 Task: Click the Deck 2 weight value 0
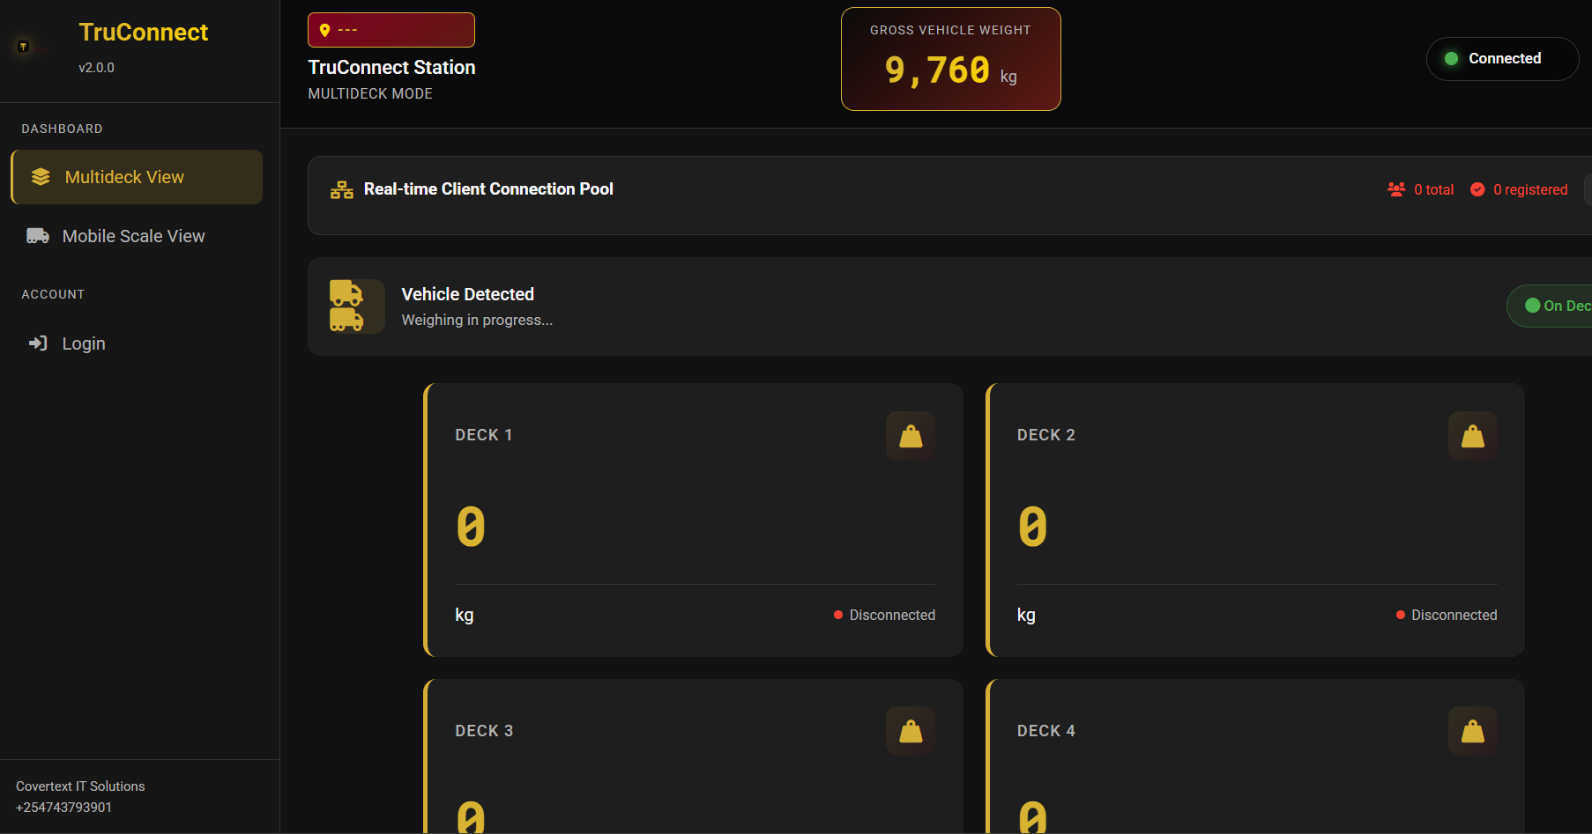point(1033,527)
